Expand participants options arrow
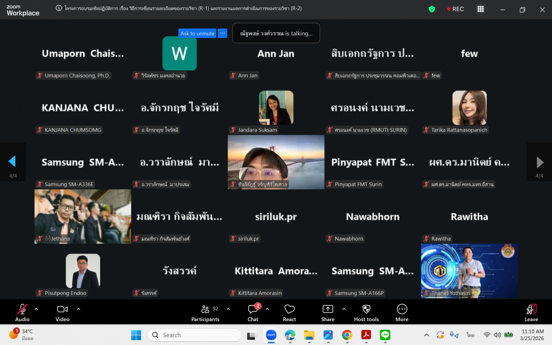Screen dimensions: 552x345 (228, 309)
